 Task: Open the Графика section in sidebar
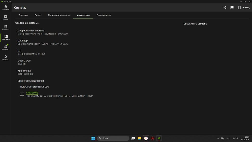(6, 28)
